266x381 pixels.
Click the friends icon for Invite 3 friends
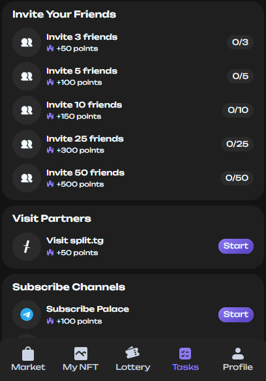[x=27, y=42]
